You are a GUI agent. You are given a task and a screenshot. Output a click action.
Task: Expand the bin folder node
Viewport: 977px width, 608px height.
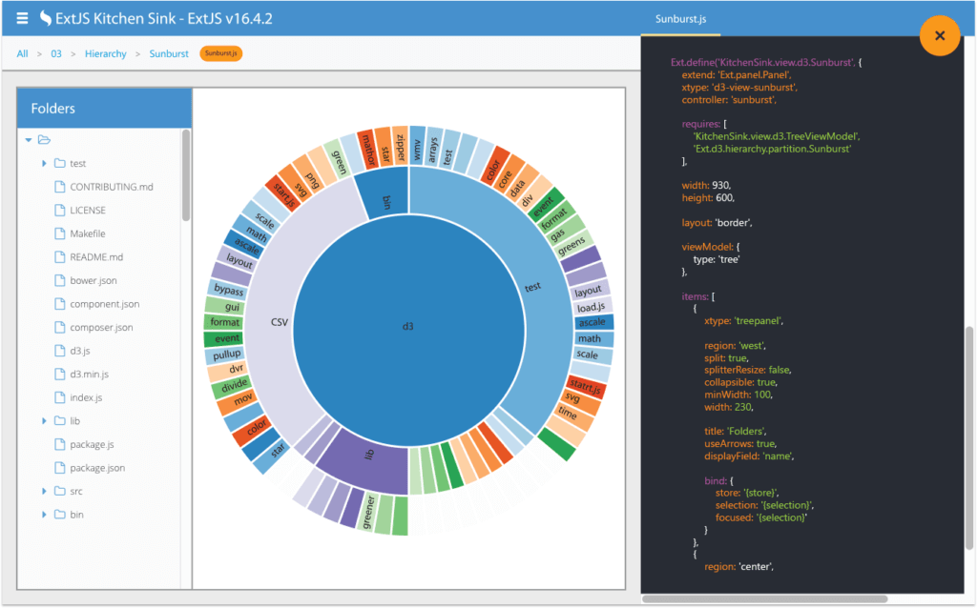tap(44, 514)
